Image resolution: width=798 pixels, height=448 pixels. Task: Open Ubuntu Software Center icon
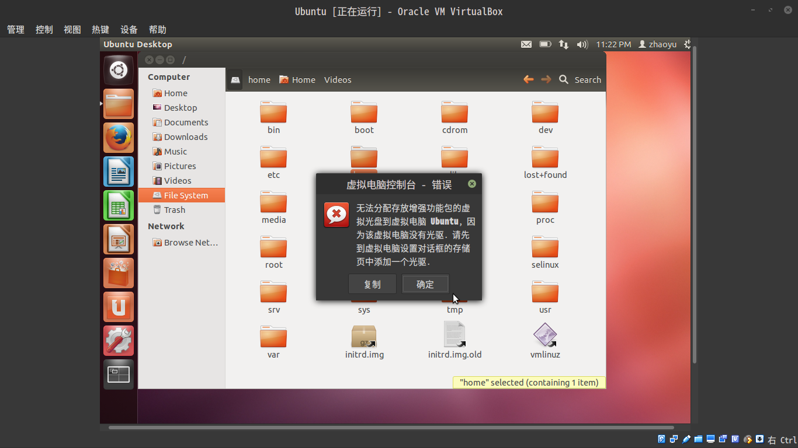coord(119,273)
